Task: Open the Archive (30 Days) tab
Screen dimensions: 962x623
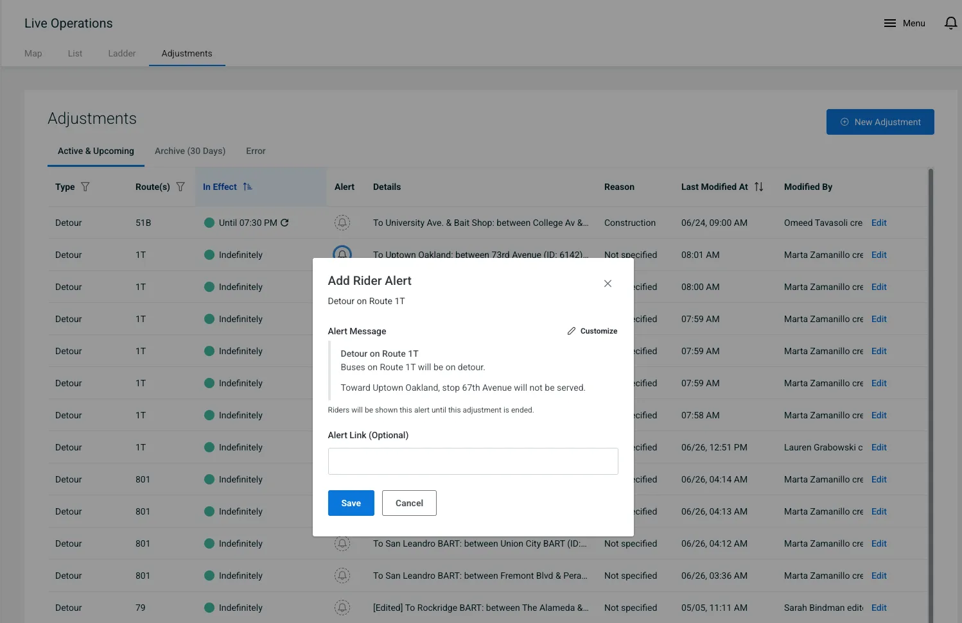Action: (x=190, y=151)
